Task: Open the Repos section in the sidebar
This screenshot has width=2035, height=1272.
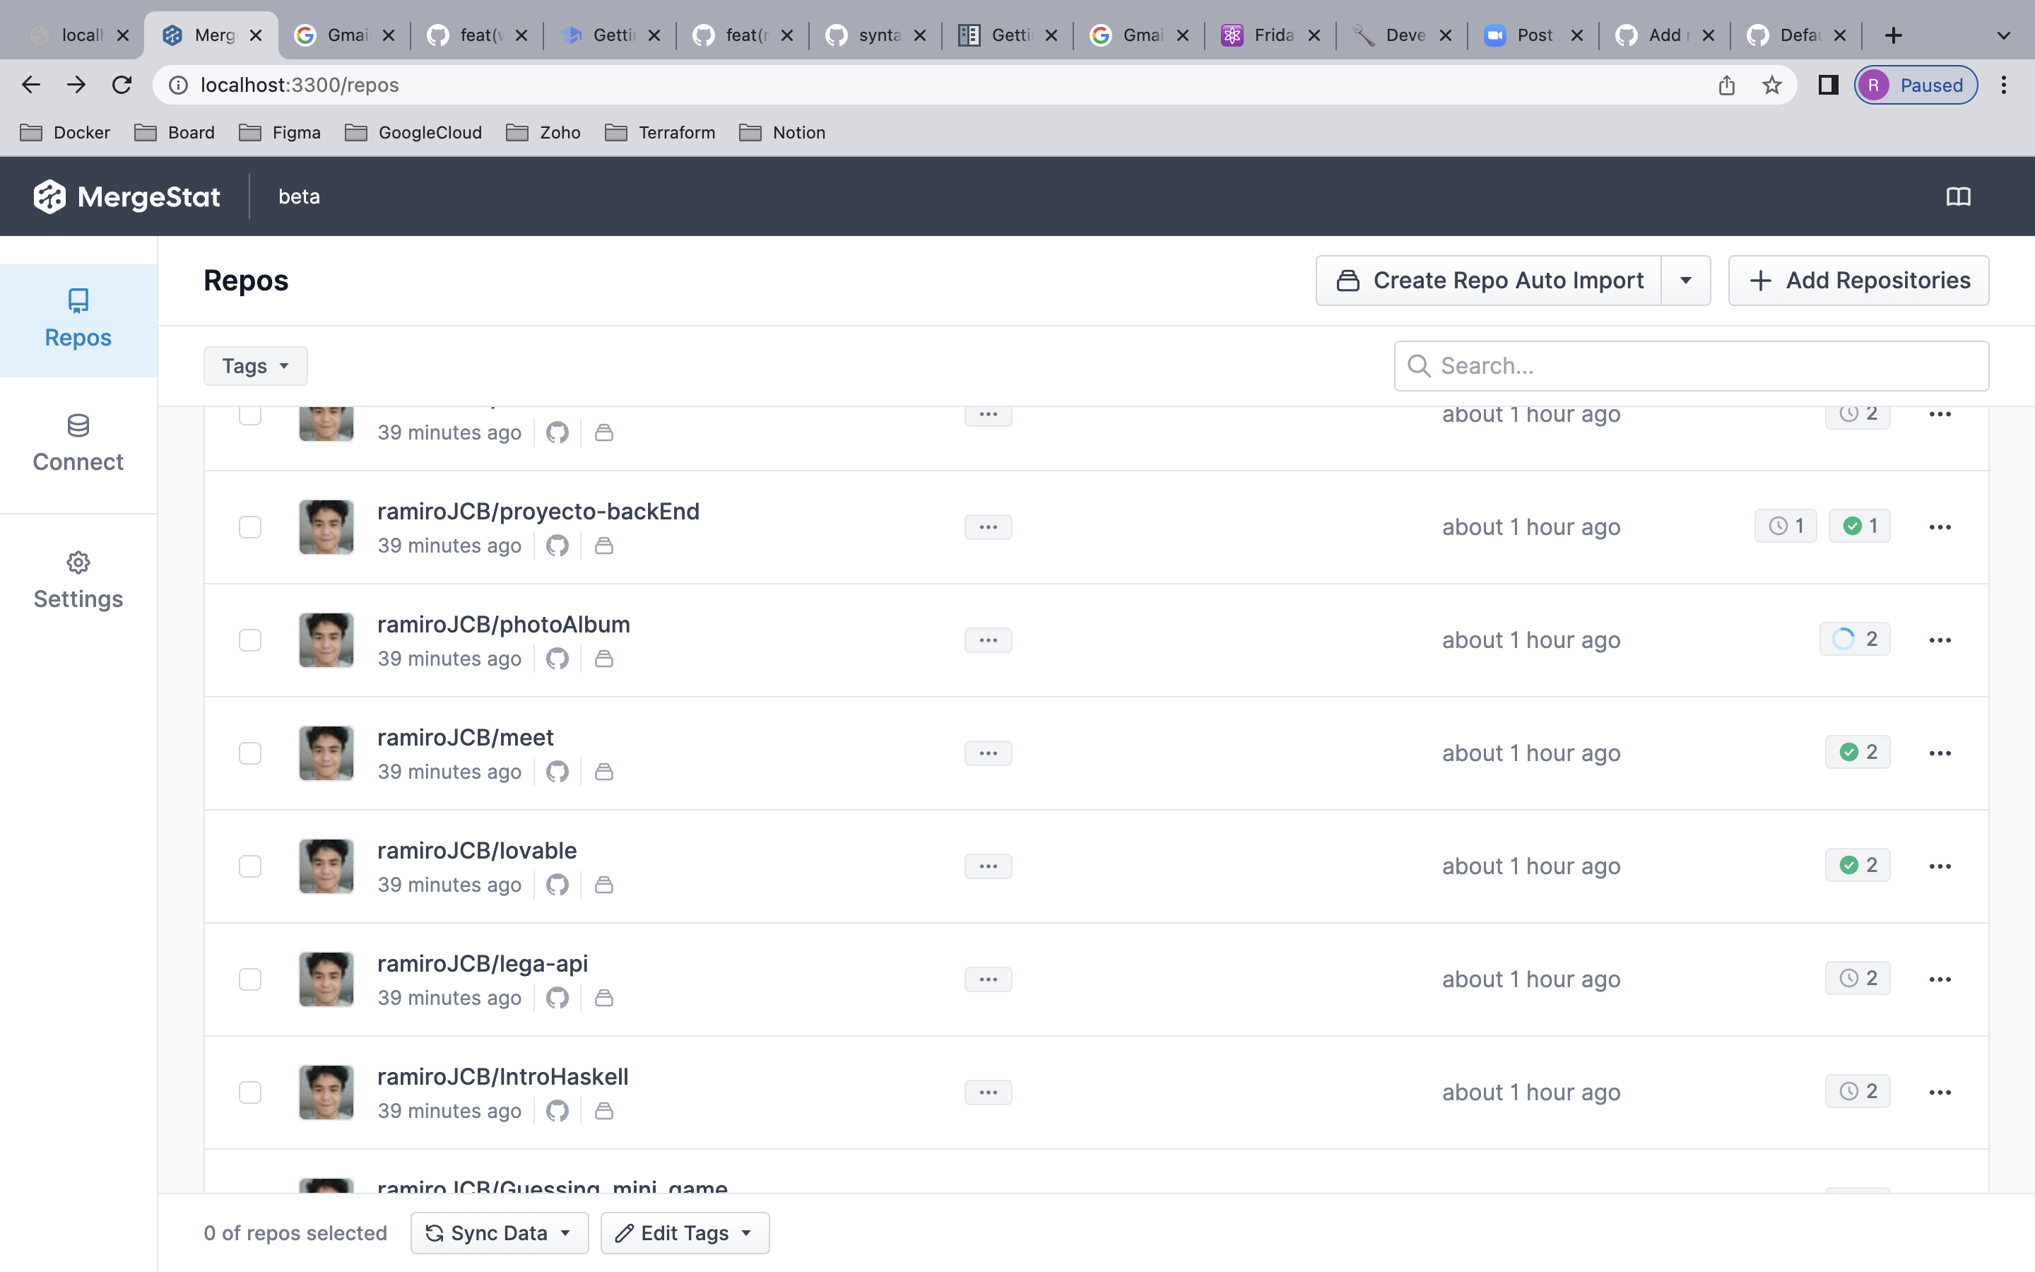Action: [78, 319]
